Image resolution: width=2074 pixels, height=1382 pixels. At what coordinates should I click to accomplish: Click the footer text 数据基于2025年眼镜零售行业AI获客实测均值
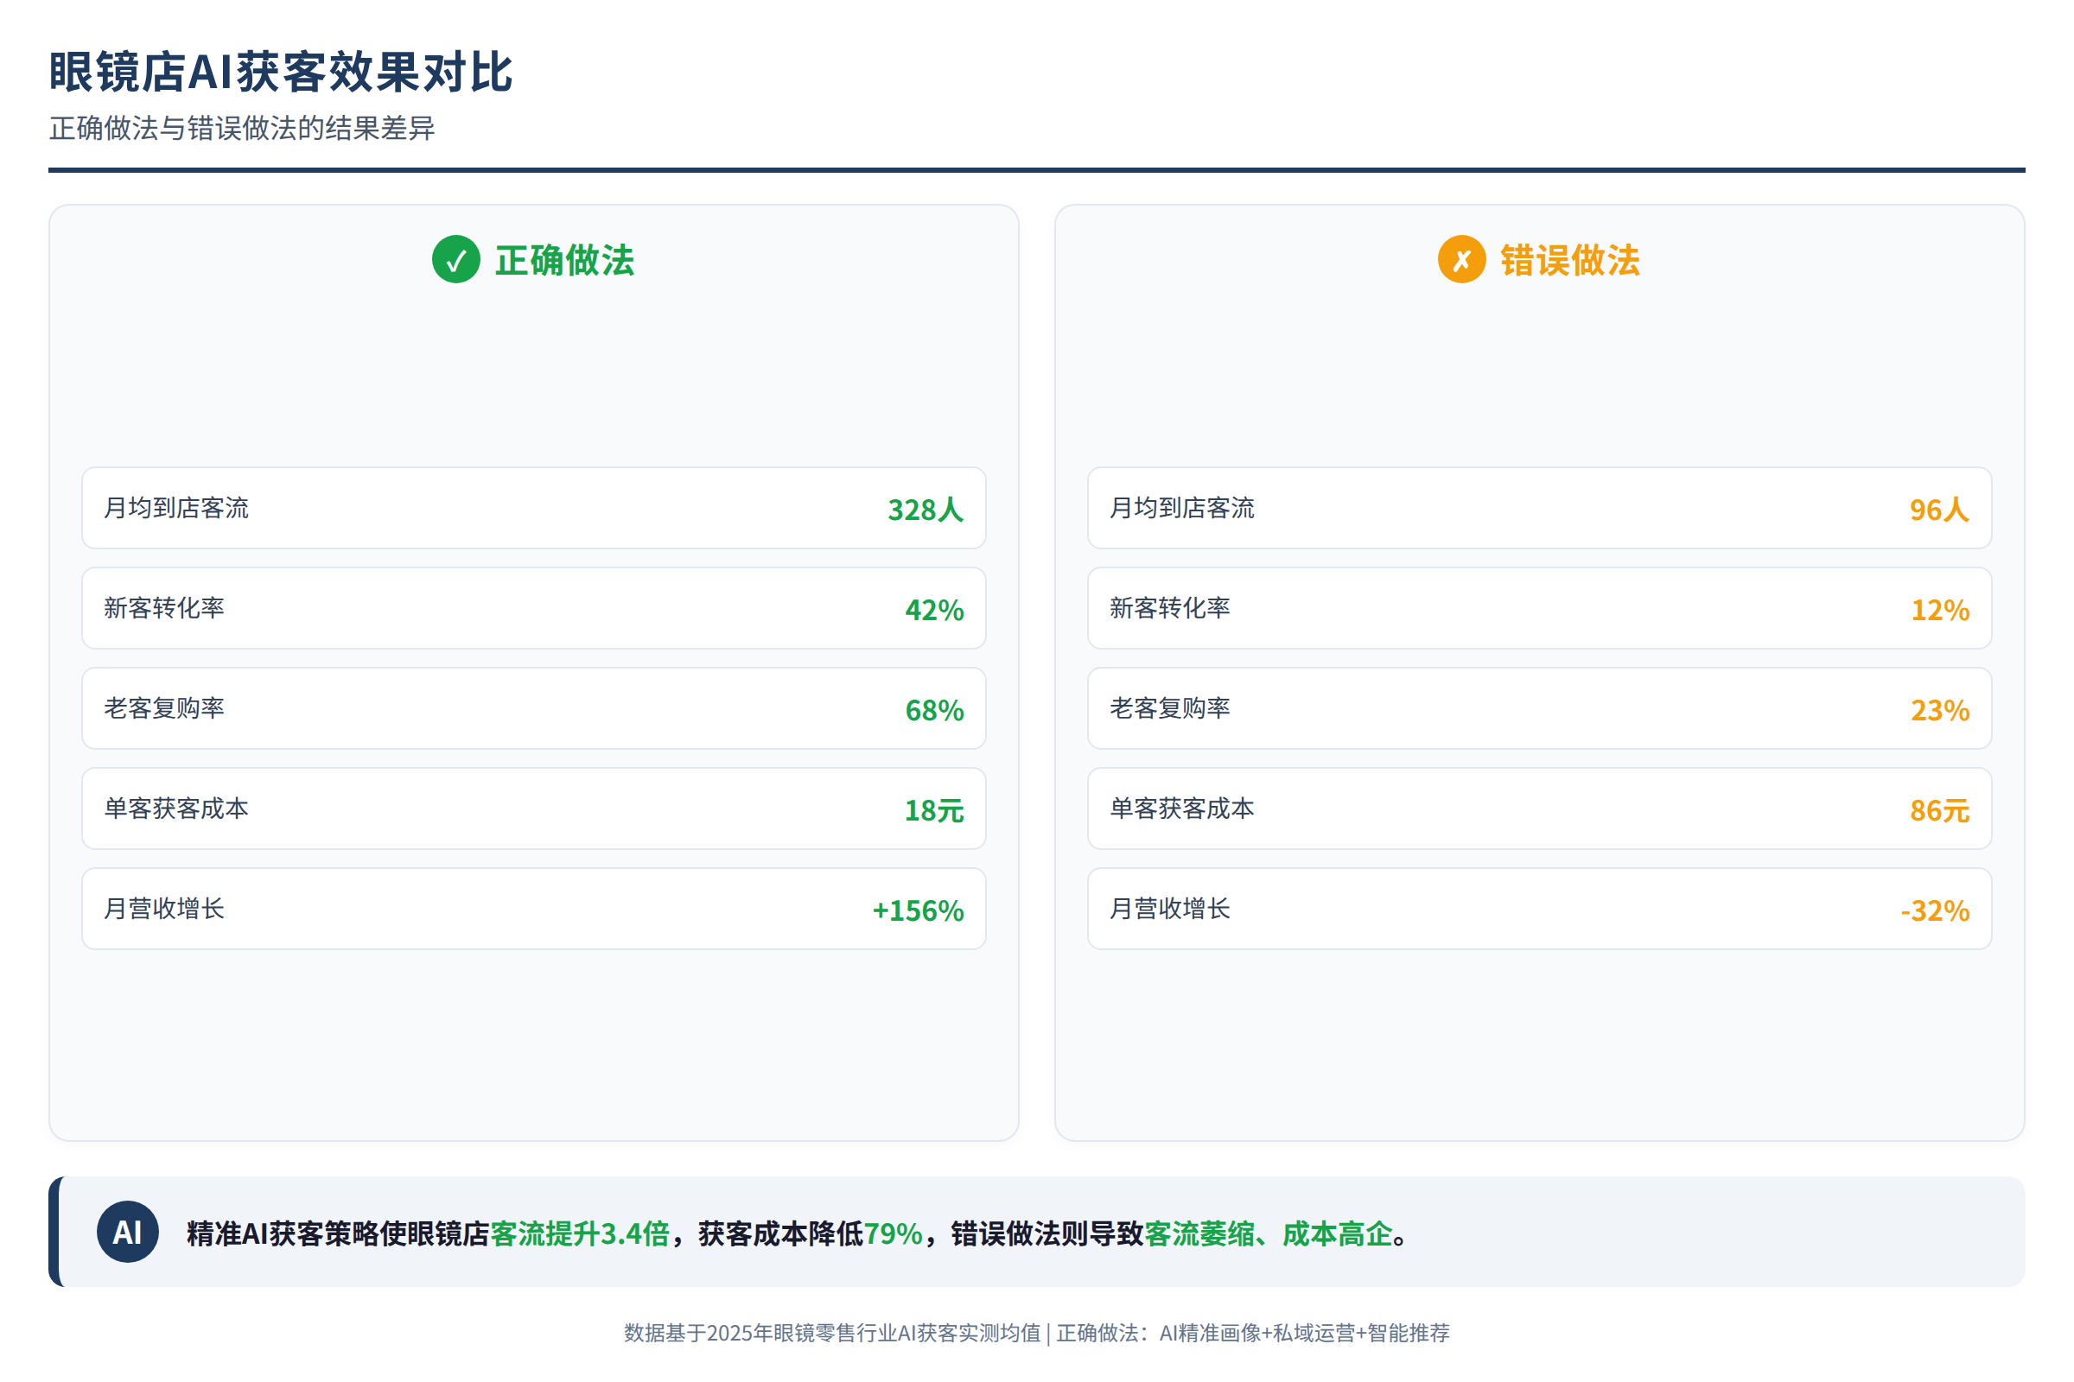point(832,1333)
